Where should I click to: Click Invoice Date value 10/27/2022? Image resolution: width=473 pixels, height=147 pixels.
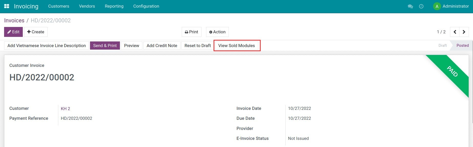pyautogui.click(x=299, y=109)
